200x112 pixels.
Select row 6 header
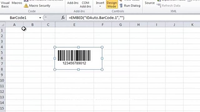click(3, 58)
